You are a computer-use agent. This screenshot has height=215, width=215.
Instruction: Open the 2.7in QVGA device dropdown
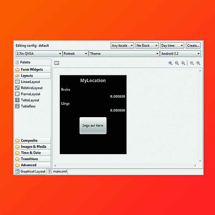[x=39, y=54]
